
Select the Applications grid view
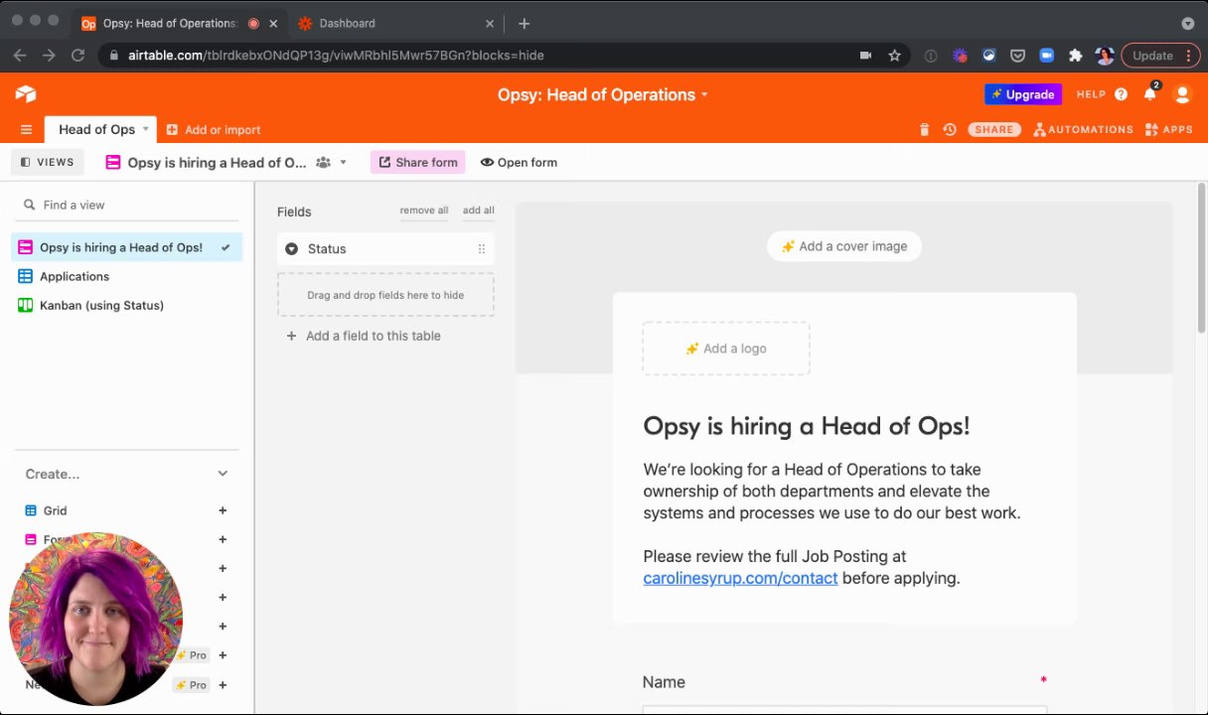click(75, 276)
